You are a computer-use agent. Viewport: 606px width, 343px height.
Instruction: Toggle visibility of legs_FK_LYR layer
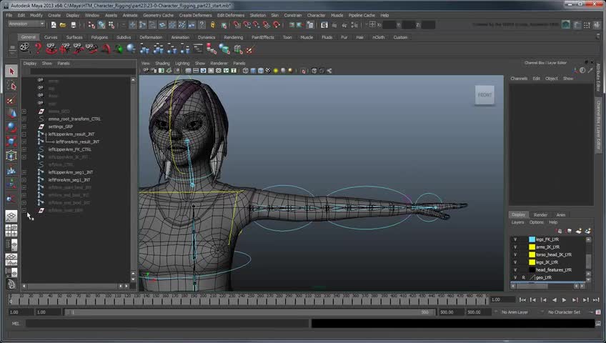(x=515, y=239)
